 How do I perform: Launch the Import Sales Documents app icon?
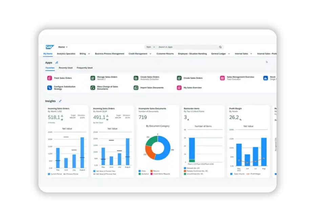point(136,88)
